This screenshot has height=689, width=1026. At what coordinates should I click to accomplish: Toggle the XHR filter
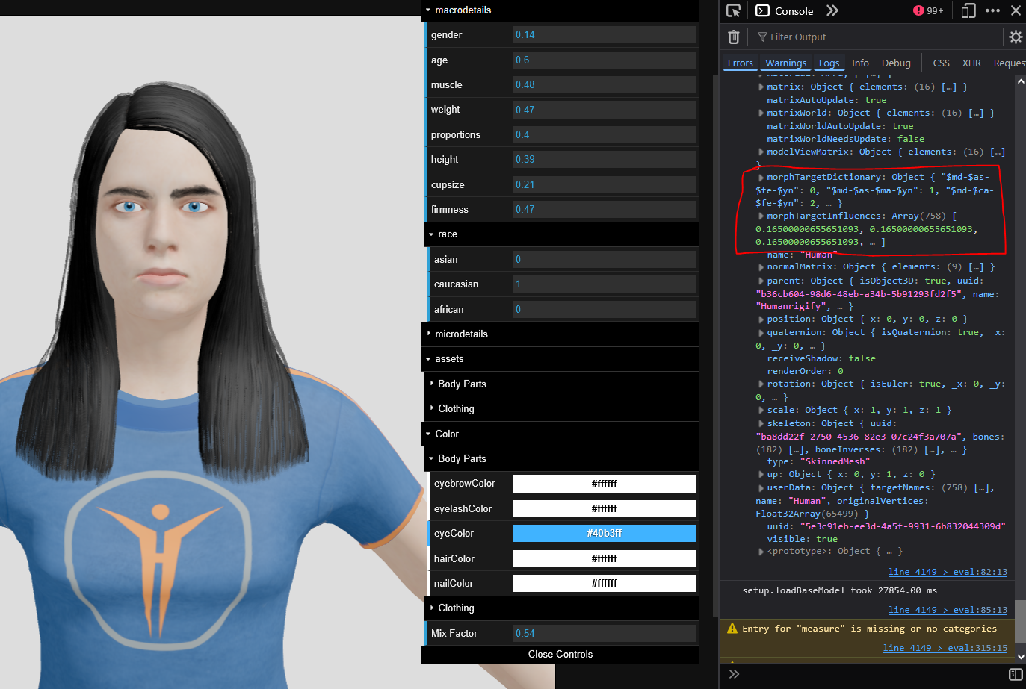(x=971, y=63)
